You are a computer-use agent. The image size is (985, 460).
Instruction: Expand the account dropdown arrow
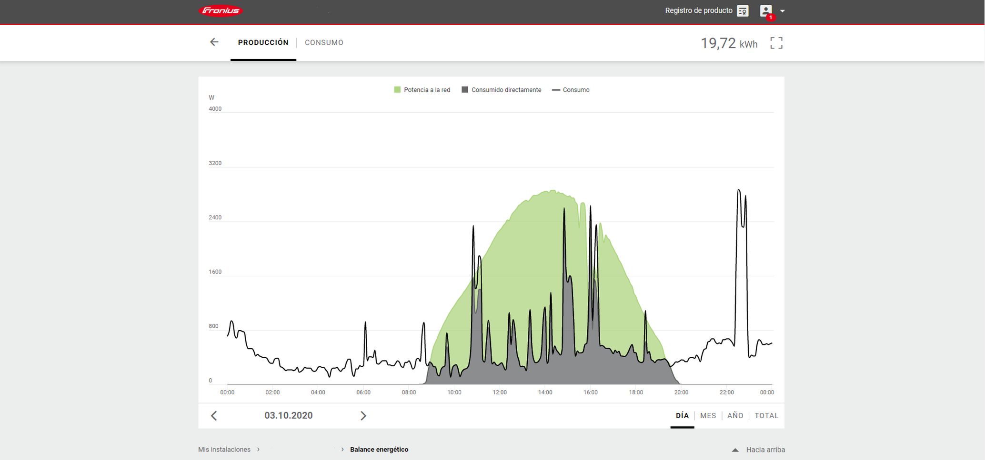click(x=782, y=11)
